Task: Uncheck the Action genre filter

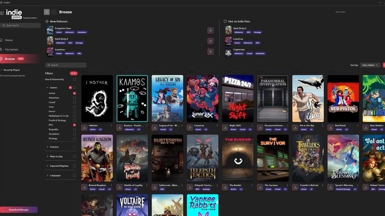Action: pyautogui.click(x=75, y=94)
